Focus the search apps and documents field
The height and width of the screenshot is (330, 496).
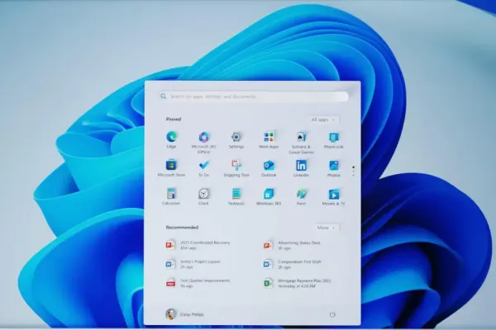click(254, 97)
